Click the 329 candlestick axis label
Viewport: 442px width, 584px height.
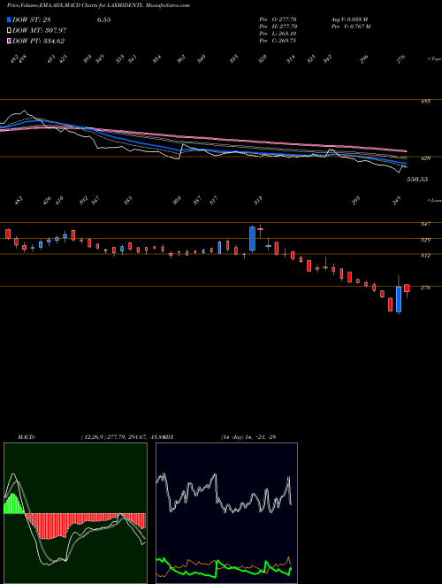[425, 240]
